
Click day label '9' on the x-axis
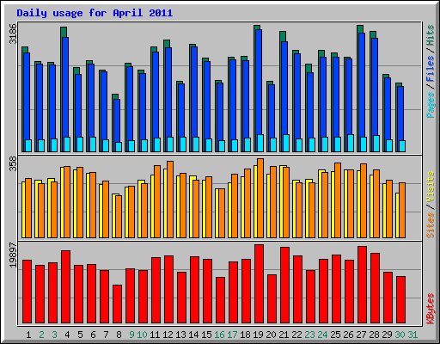(131, 335)
